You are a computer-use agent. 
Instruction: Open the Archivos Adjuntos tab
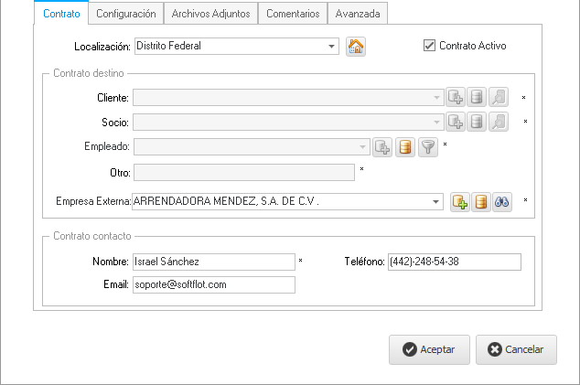click(x=211, y=14)
